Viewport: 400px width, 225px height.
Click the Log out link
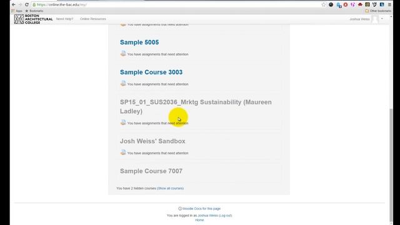225,216
